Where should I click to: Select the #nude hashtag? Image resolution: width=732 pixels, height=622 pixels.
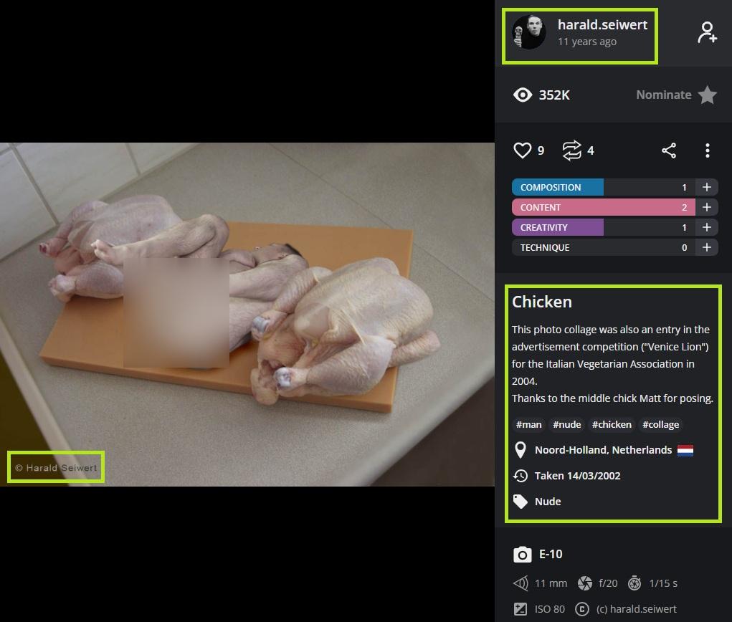coord(566,424)
